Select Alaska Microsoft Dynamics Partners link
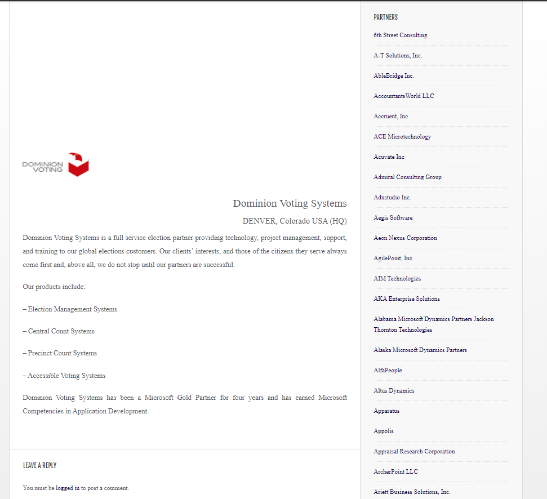The width and height of the screenshot is (547, 499). point(420,350)
